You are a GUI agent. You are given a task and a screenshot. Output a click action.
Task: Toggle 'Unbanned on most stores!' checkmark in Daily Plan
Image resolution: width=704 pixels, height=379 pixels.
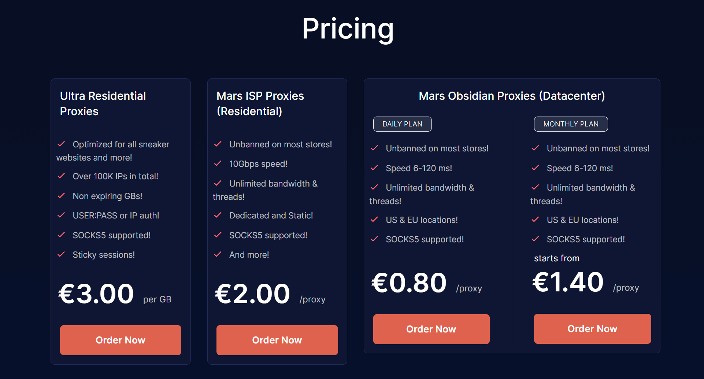[375, 148]
